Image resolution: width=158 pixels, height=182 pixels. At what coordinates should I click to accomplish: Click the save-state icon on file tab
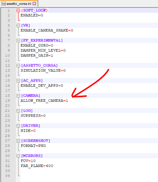coord(3,3)
